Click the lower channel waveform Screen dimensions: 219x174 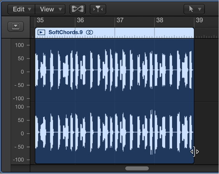(x=114, y=132)
